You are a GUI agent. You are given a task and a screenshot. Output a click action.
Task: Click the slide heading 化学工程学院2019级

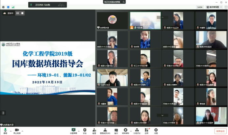coord(47,54)
